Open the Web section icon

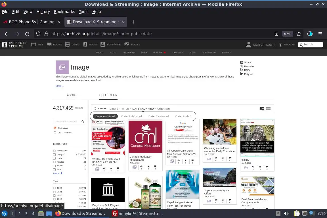click(33, 45)
